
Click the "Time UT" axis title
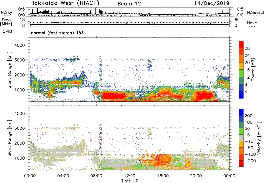(130, 181)
